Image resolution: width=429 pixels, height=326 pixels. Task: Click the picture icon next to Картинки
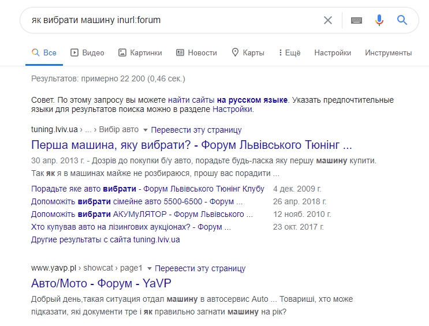click(122, 53)
